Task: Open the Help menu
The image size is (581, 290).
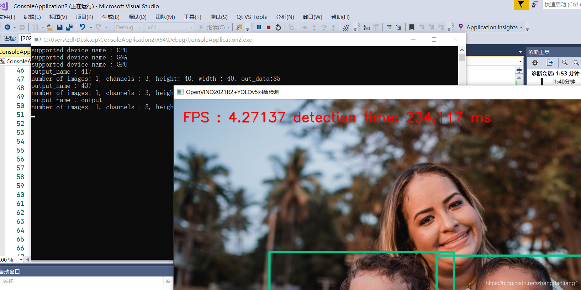Action: click(x=340, y=17)
